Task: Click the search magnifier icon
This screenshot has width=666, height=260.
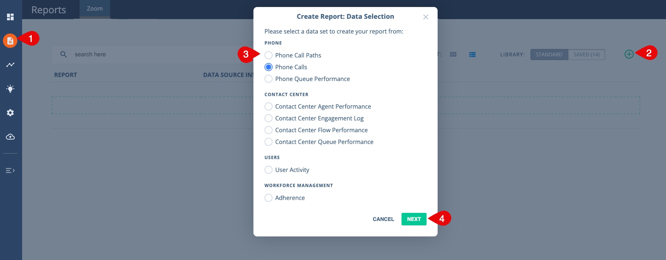Action: click(x=64, y=55)
